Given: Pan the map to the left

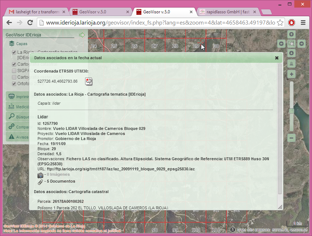Looking at the screenshot, I should tap(282, 44).
